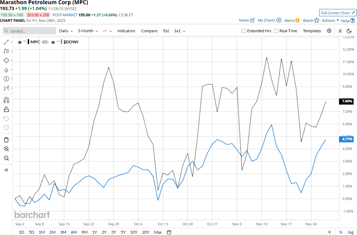Open the custom date range calendar
357x235 pixels.
(x=169, y=232)
